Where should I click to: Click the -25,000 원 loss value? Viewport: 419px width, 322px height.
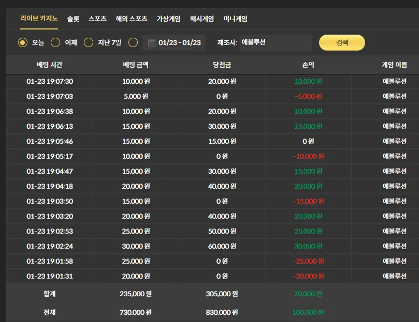coord(308,261)
